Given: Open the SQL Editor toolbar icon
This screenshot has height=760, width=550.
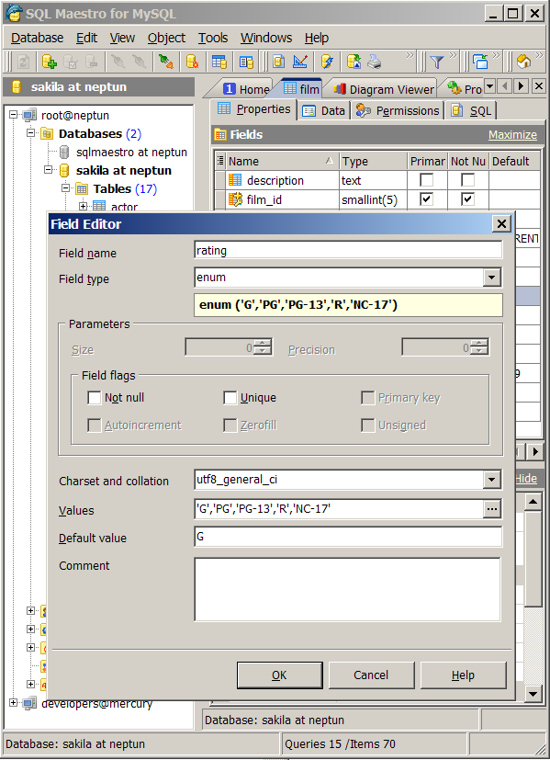Looking at the screenshot, I should click(x=278, y=62).
